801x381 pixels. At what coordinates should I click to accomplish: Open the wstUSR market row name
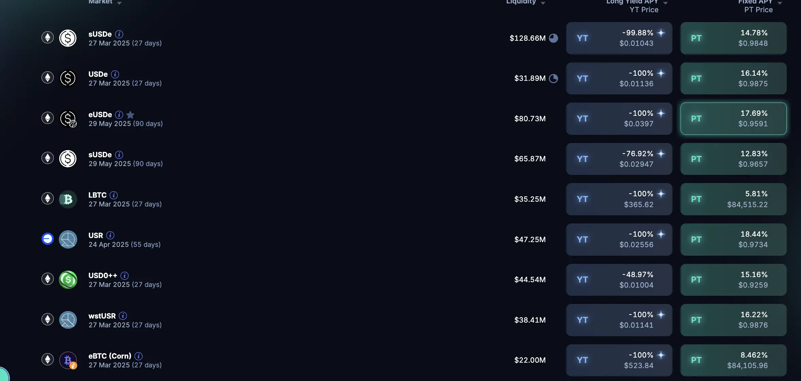(x=102, y=316)
